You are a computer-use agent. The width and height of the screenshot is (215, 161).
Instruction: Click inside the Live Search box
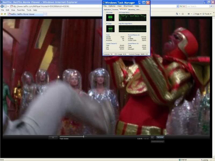(198, 6)
